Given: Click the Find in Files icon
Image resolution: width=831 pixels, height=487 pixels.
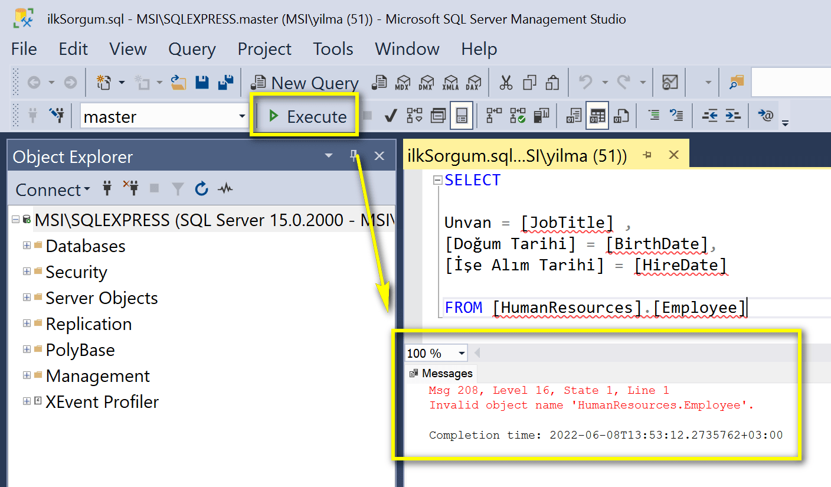Looking at the screenshot, I should point(737,83).
